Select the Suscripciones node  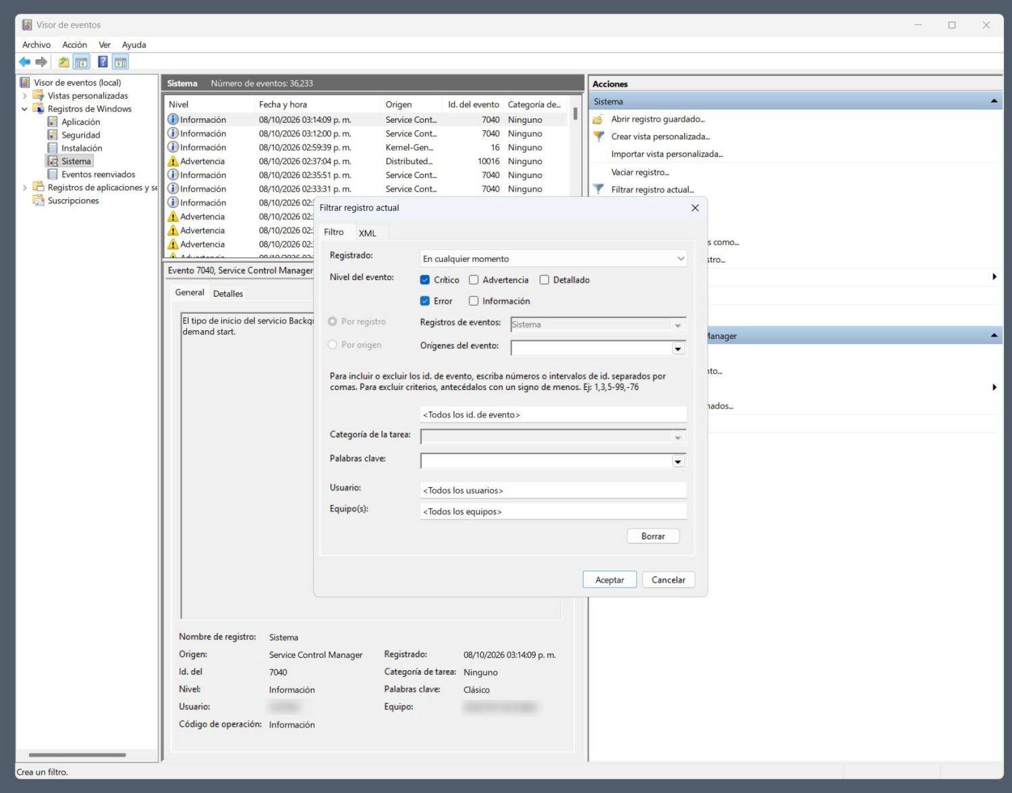(x=73, y=200)
